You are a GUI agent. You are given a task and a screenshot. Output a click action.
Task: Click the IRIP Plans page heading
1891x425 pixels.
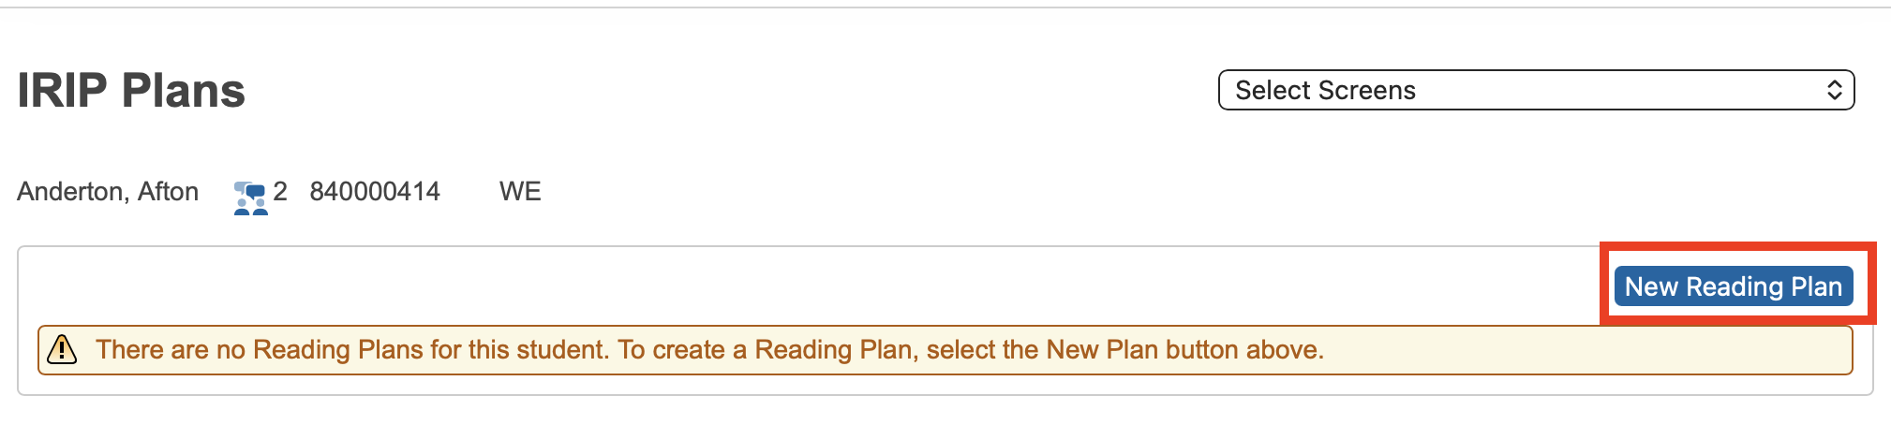coord(131,91)
